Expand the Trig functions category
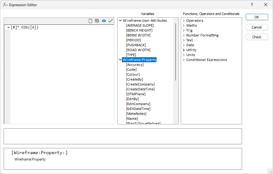This screenshot has width=273, height=174. (x=184, y=30)
